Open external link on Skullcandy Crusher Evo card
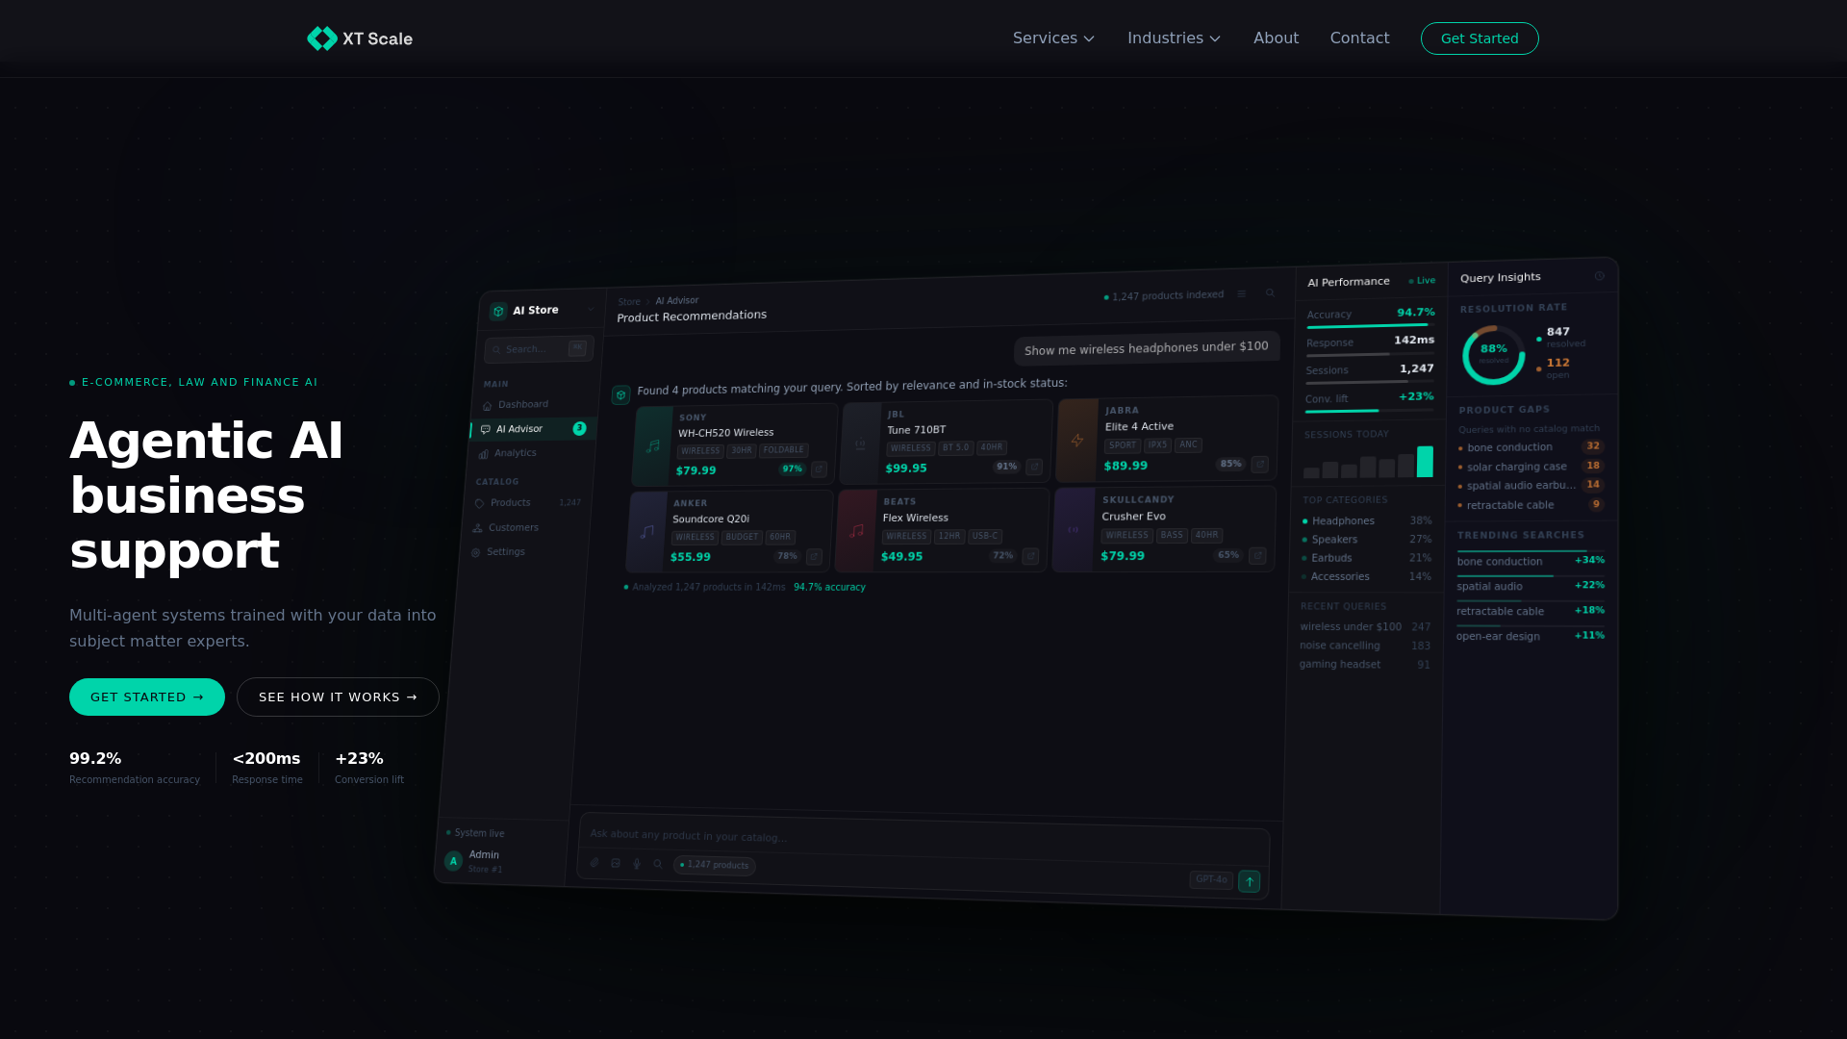 (1257, 556)
